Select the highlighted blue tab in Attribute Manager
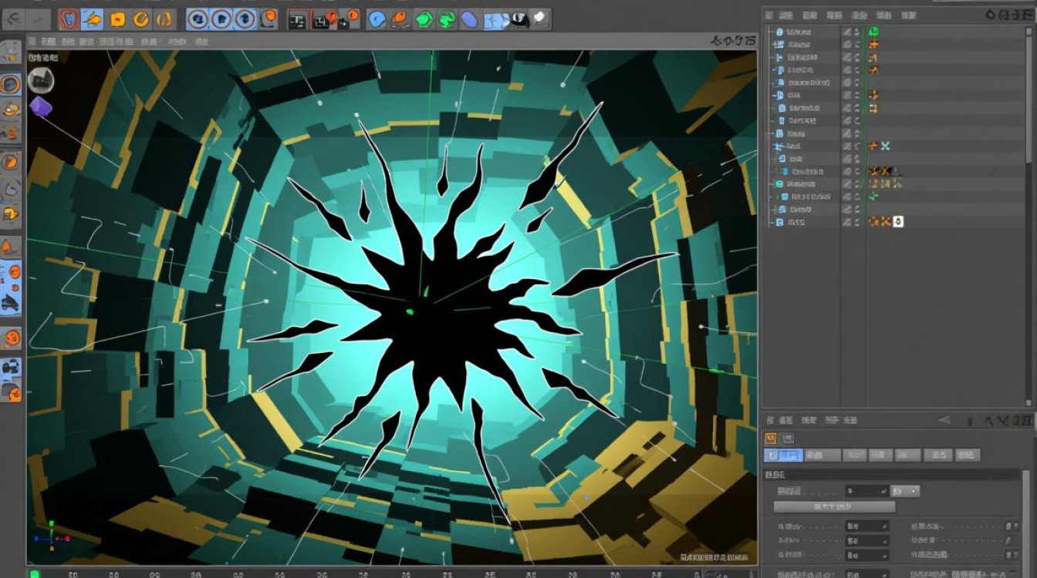The height and width of the screenshot is (578, 1037). [783, 455]
